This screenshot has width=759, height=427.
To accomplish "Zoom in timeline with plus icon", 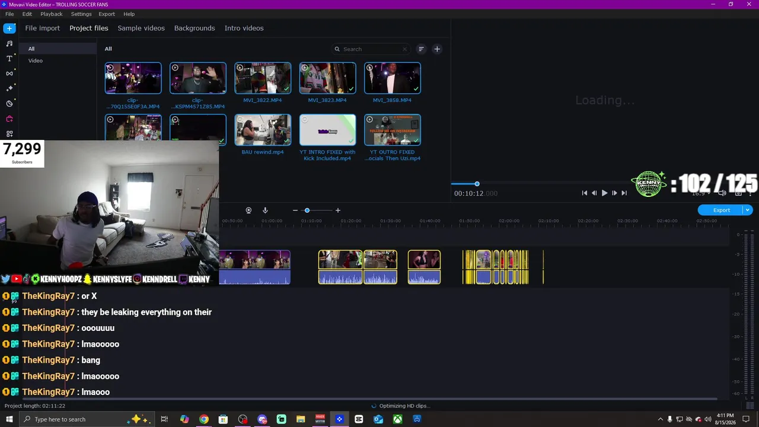I will click(x=338, y=211).
